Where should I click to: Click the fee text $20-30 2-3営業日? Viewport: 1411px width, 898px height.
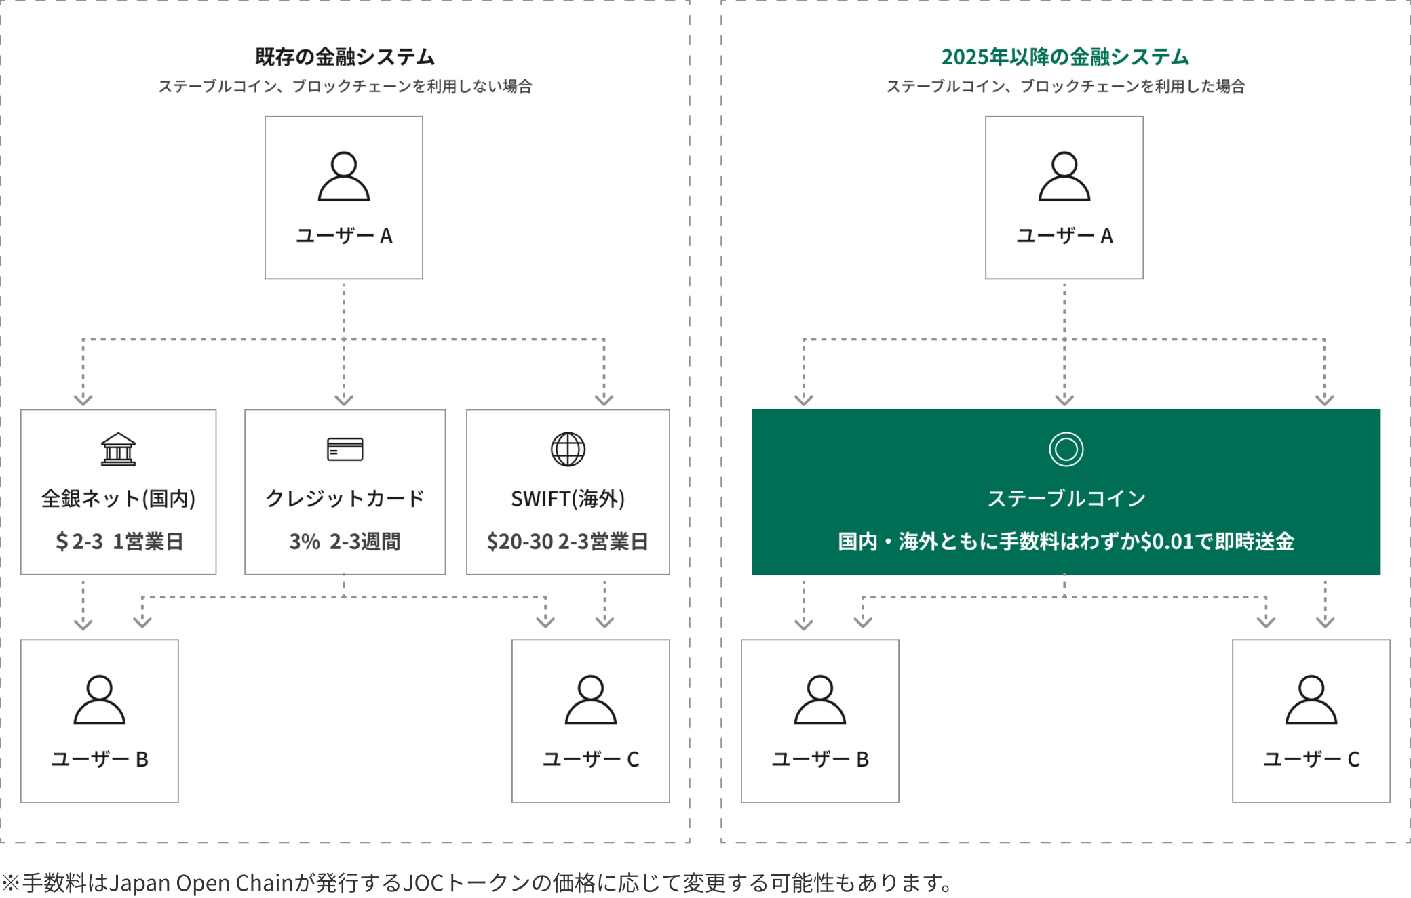568,542
